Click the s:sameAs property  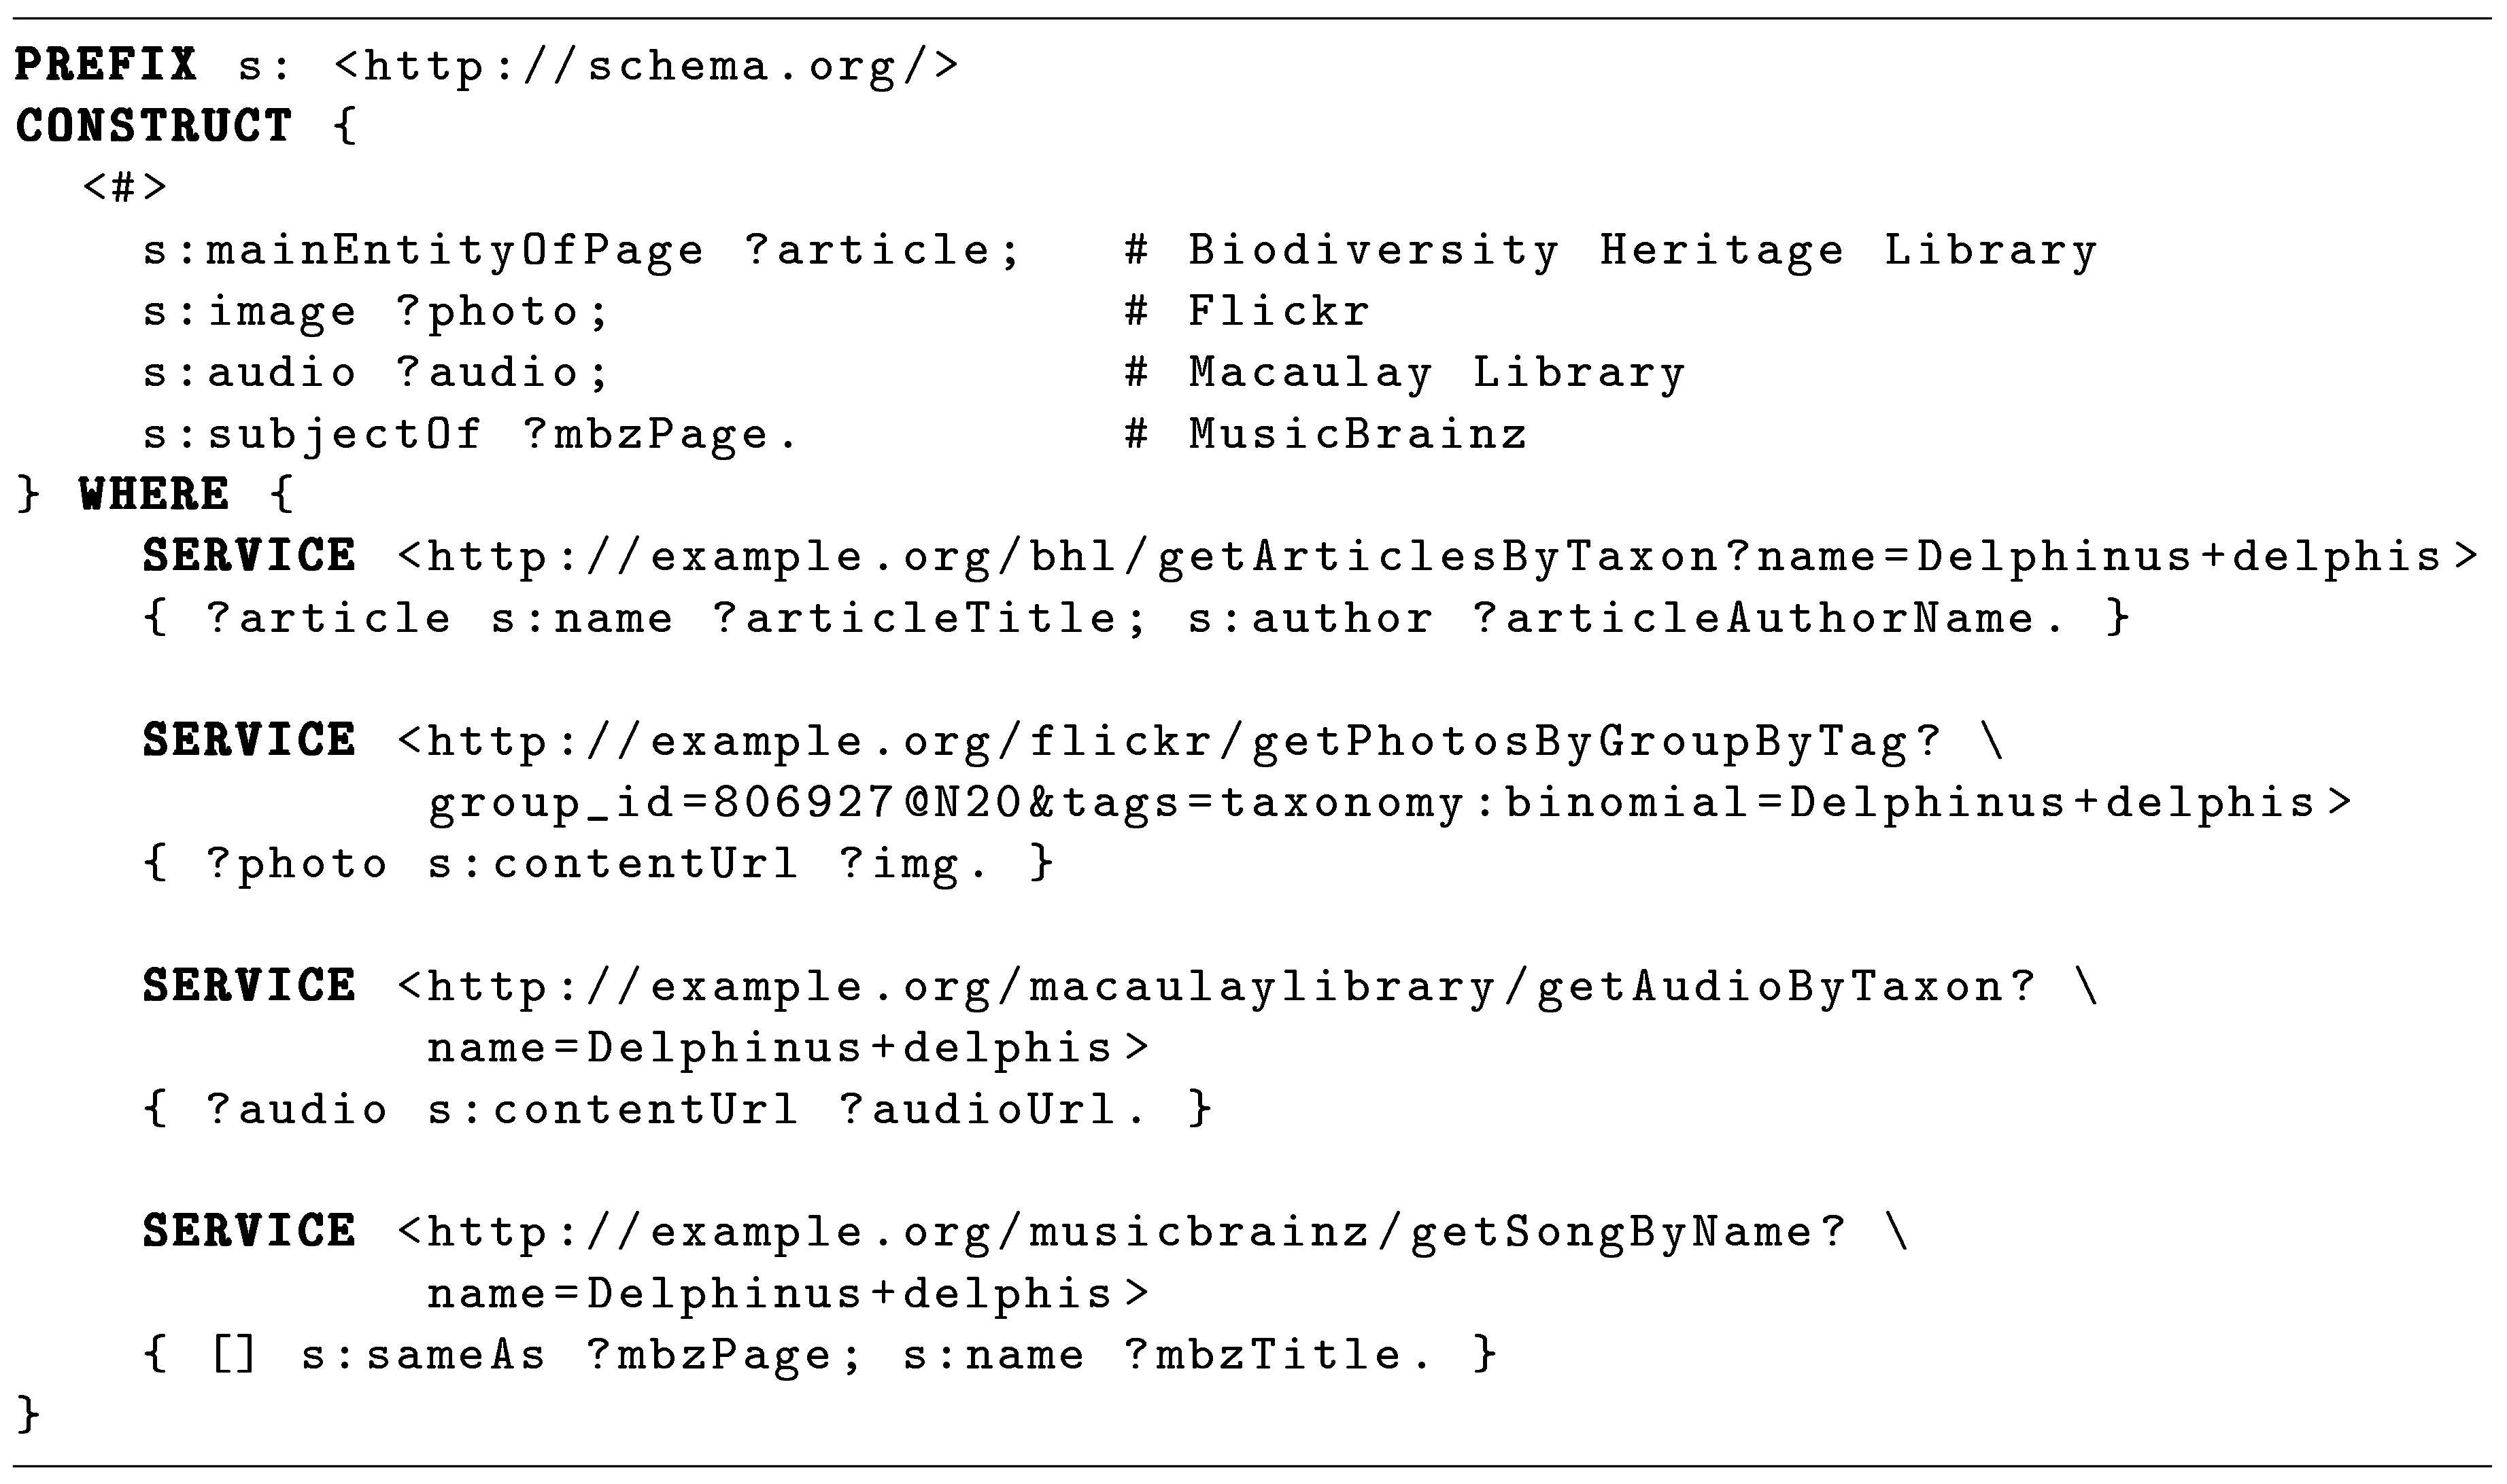[423, 1355]
